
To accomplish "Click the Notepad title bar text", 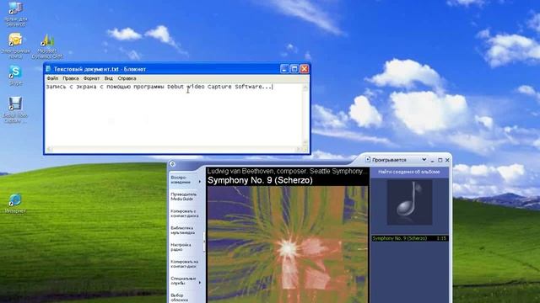I will (100, 69).
